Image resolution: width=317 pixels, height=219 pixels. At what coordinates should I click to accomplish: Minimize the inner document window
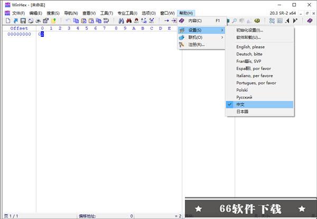tap(301, 13)
